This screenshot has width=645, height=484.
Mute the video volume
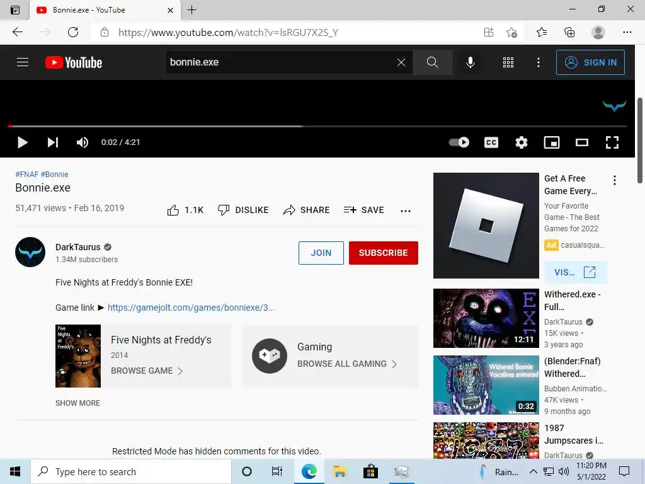point(83,142)
